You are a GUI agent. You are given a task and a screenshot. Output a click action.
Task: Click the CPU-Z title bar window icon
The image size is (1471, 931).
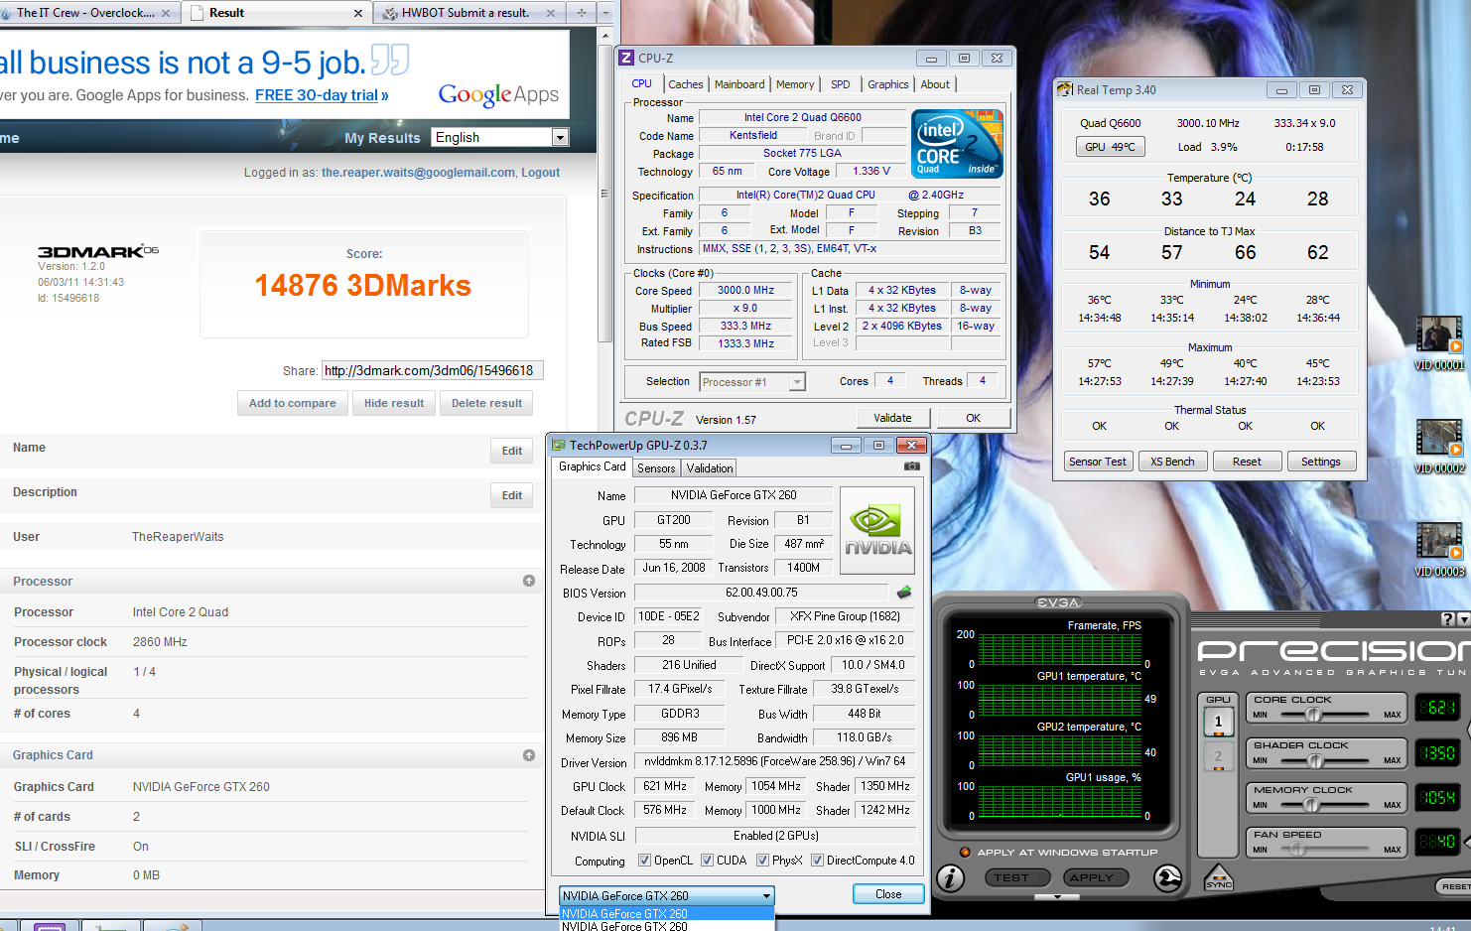pos(626,58)
